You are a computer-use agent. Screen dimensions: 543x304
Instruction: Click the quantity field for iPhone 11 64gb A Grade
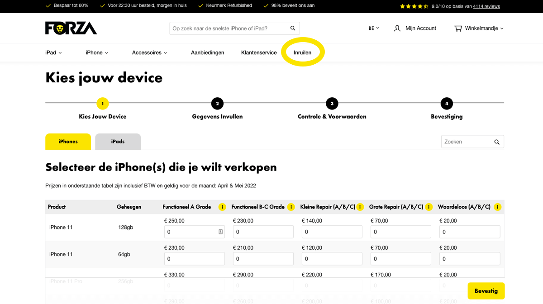coord(195,258)
